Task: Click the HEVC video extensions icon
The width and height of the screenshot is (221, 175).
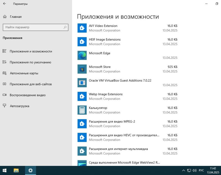Action: point(82,137)
